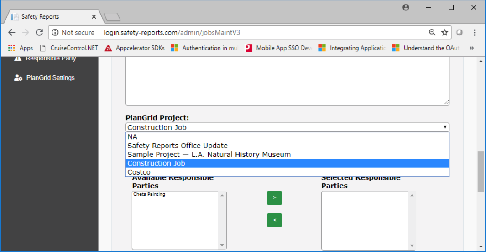Click the grey extension circle icon
The width and height of the screenshot is (486, 252).
[x=460, y=32]
